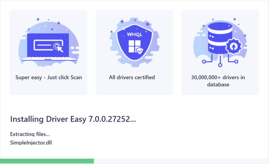This screenshot has width=269, height=164.
Task: Click the green filled portion of progress bar
Action: tap(47, 161)
